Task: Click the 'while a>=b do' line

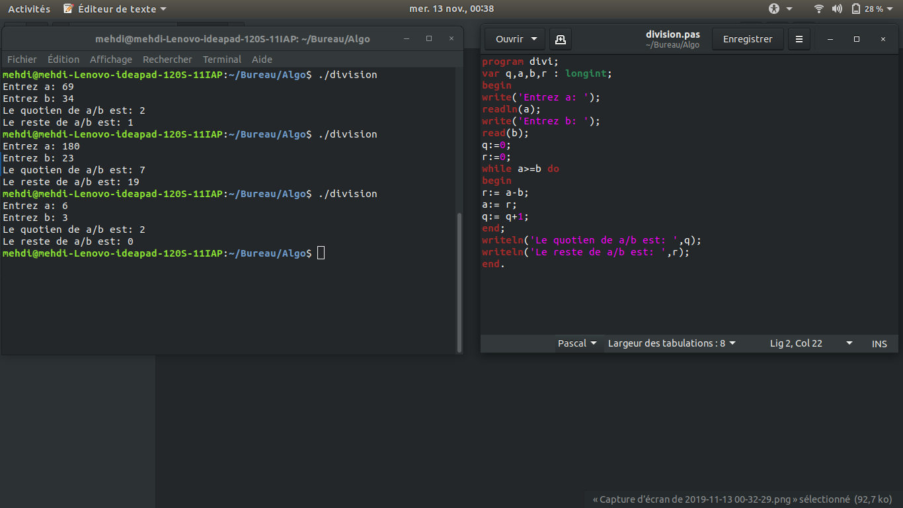Action: 520,169
